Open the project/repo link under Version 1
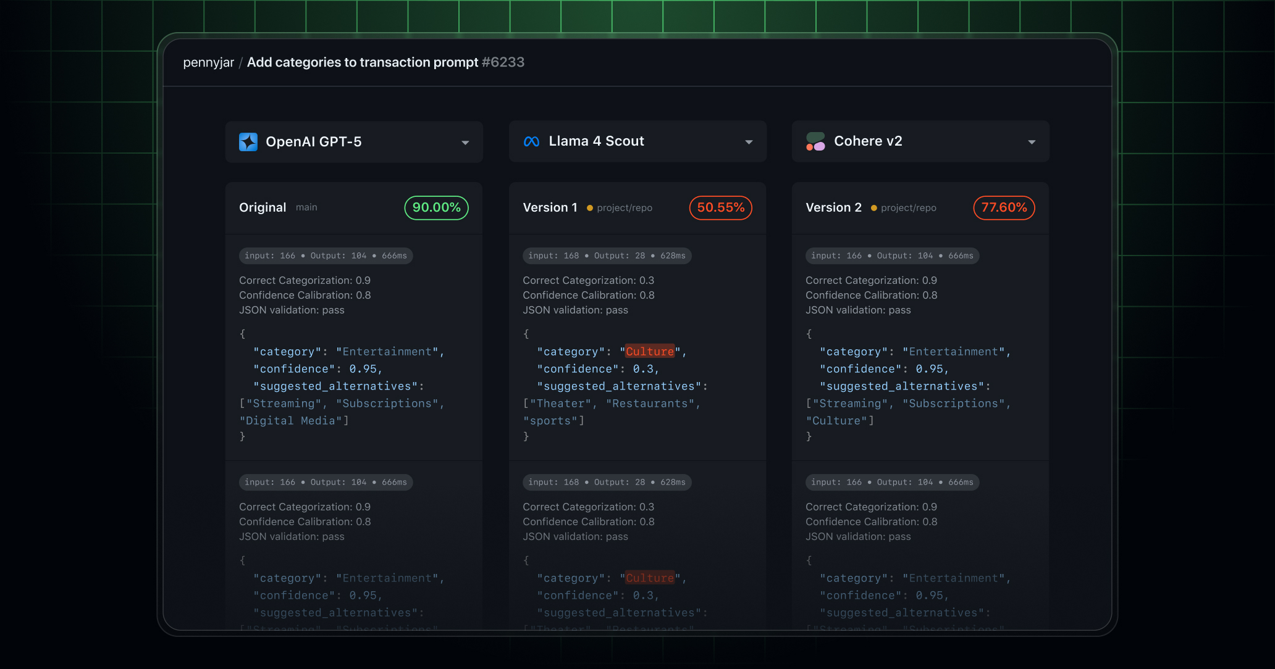The width and height of the screenshot is (1275, 669). click(x=625, y=208)
